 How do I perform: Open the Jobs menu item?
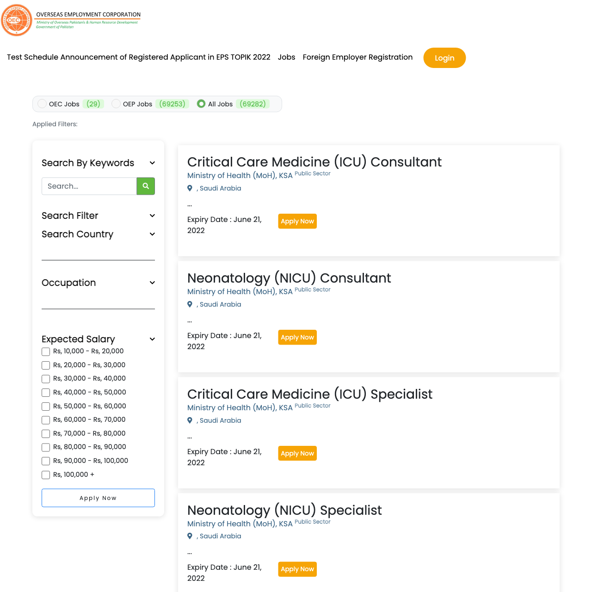(287, 57)
